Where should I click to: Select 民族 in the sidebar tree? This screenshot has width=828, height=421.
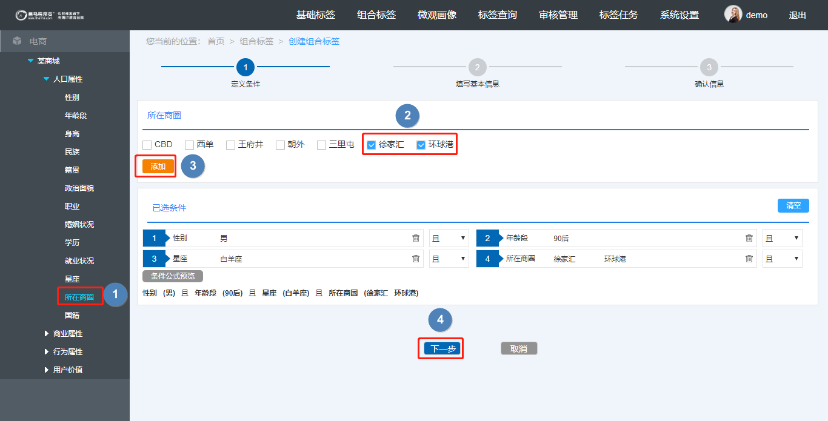pos(72,151)
